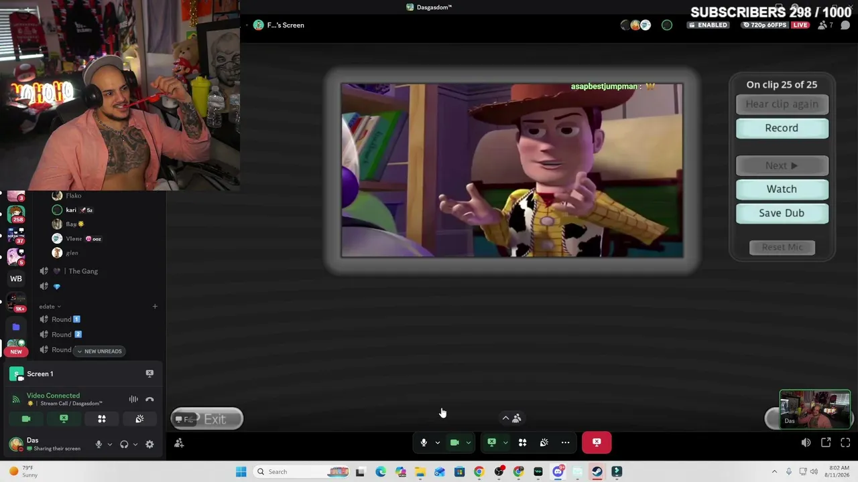The width and height of the screenshot is (858, 482).
Task: Open Discord user settings gear
Action: [149, 445]
